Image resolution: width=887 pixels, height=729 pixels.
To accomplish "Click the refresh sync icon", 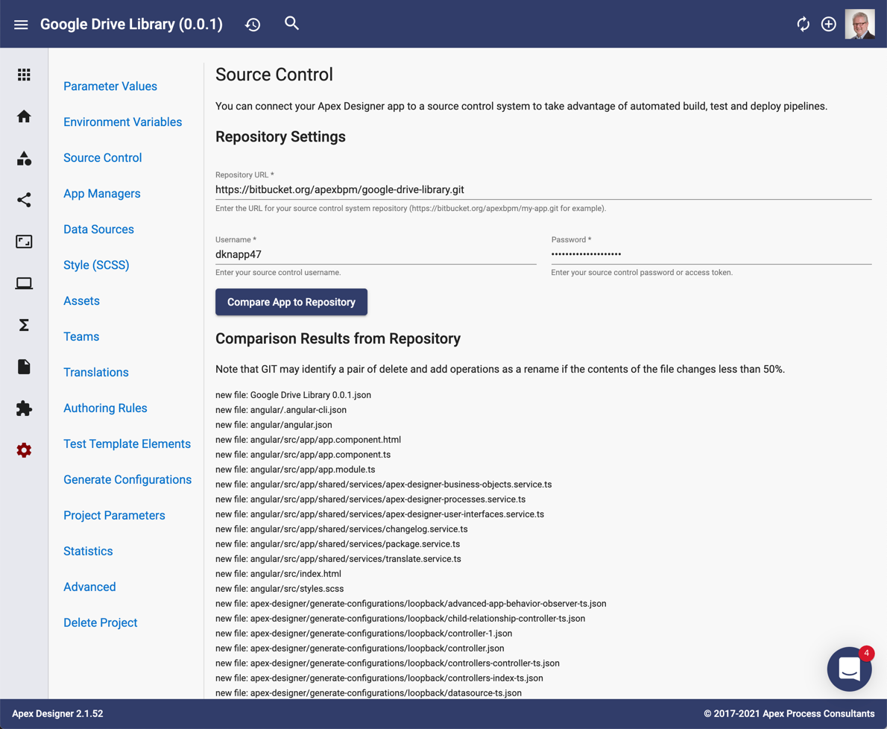I will [x=803, y=25].
